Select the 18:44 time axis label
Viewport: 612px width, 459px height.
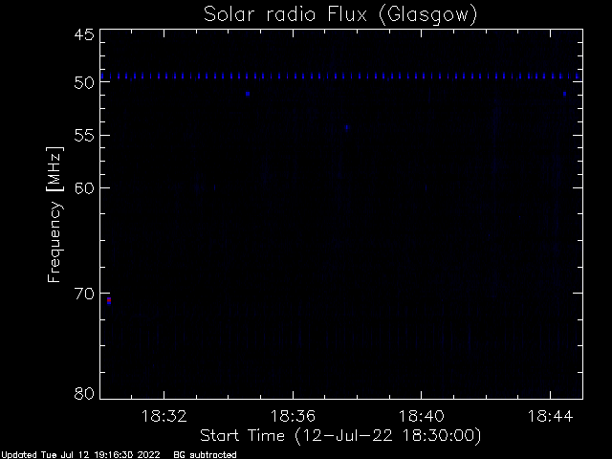550,416
